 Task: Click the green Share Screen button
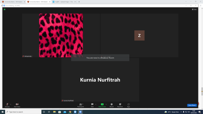click(x=102, y=105)
